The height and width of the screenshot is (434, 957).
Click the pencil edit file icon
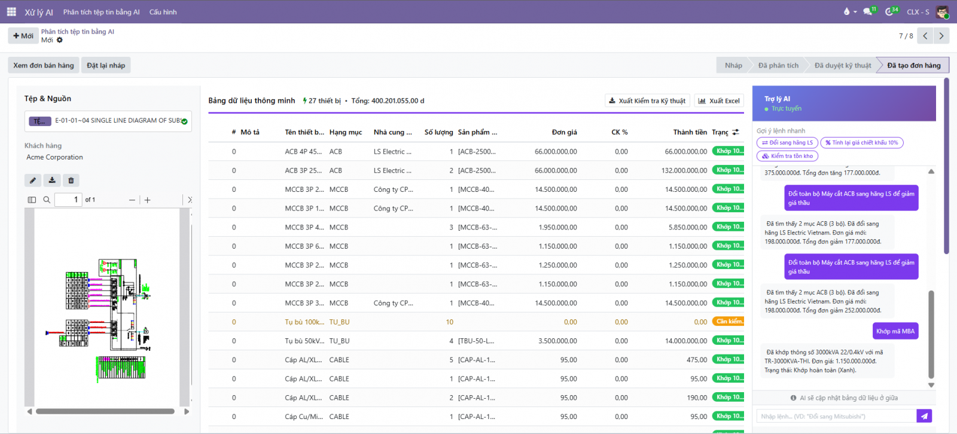pos(33,180)
